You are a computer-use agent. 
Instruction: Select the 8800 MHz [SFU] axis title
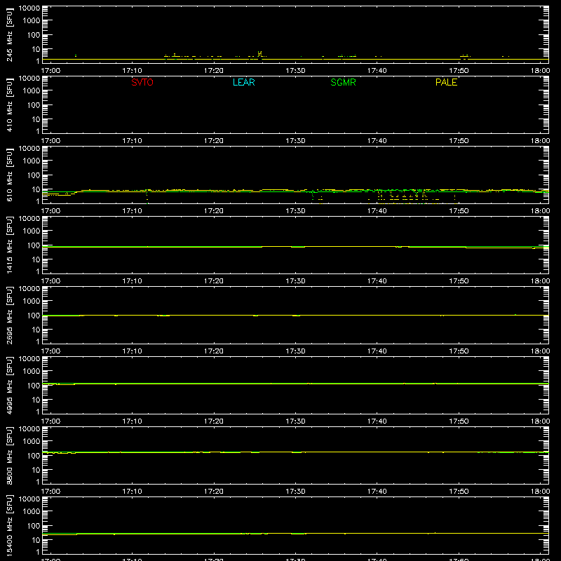[9, 455]
